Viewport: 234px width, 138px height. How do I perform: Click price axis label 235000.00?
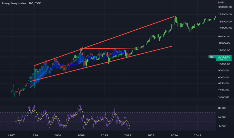click(x=225, y=15)
